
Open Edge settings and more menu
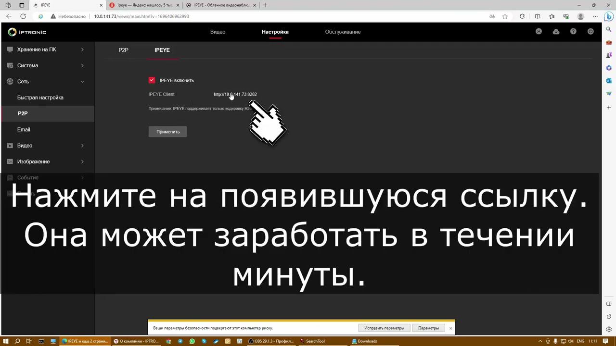595,16
